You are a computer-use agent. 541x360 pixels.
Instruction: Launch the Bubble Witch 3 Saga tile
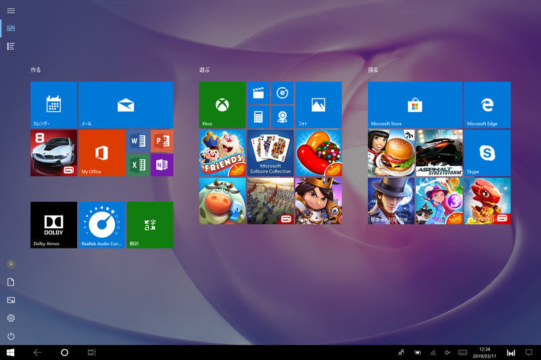[x=439, y=201]
